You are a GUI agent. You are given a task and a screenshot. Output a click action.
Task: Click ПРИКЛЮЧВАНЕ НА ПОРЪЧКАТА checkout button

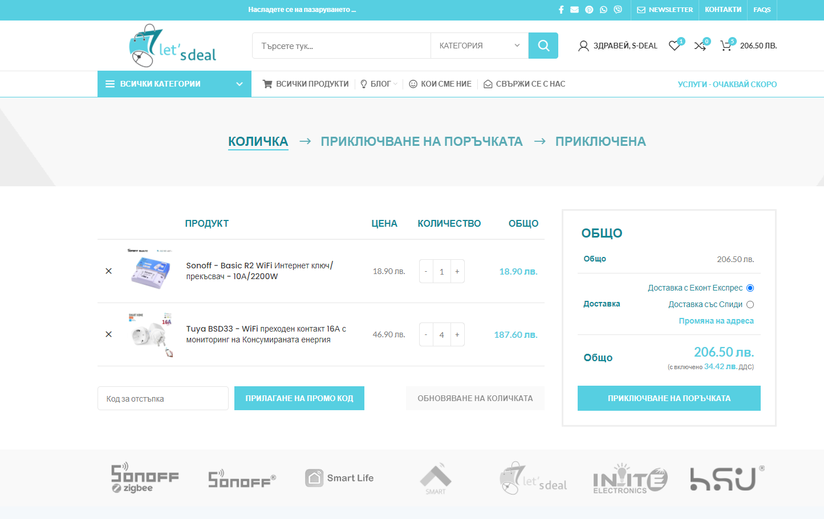(x=669, y=398)
